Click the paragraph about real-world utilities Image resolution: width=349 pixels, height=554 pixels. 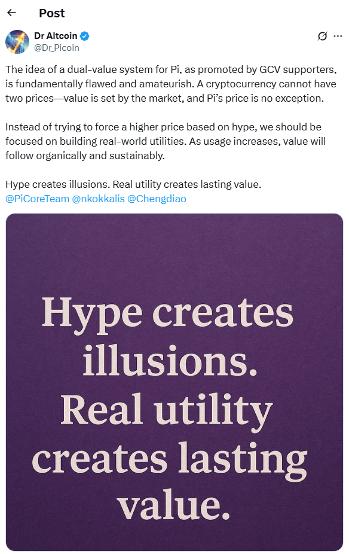[x=166, y=141]
